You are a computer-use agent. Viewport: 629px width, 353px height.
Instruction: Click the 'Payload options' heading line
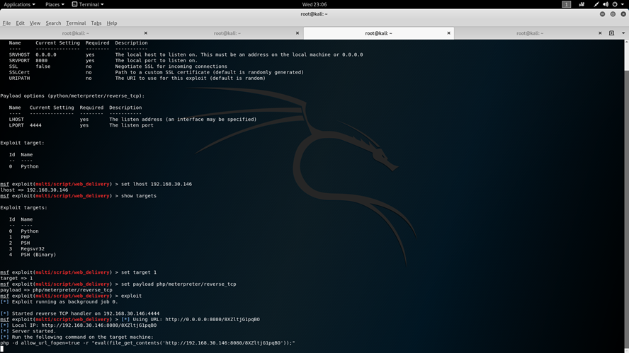[72, 96]
